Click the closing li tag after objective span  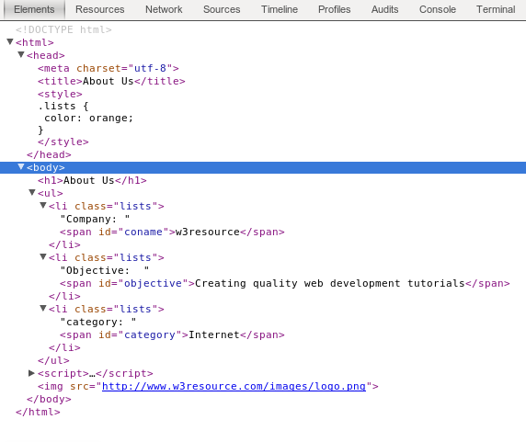(x=64, y=296)
